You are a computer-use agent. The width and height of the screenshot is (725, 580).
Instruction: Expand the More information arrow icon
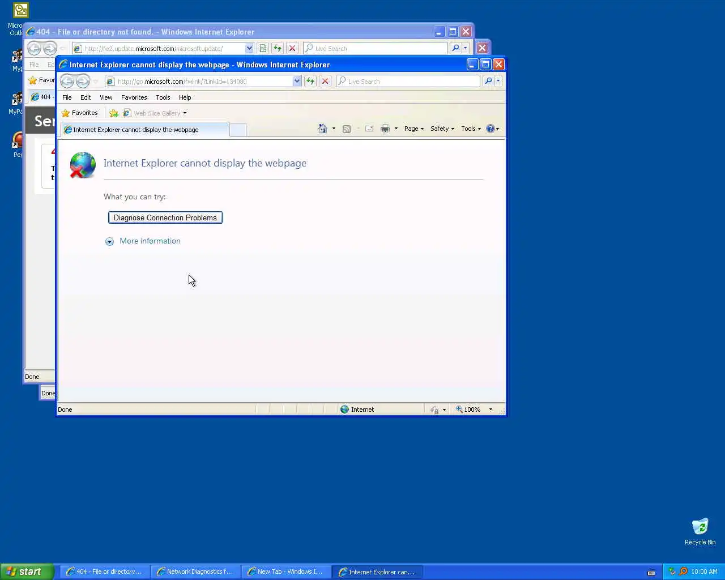click(109, 241)
